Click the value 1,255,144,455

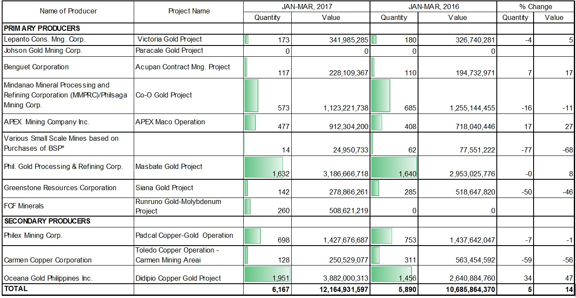[x=473, y=108]
